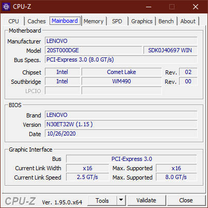Open the Graphics tab
The image size is (208, 208).
(x=142, y=21)
